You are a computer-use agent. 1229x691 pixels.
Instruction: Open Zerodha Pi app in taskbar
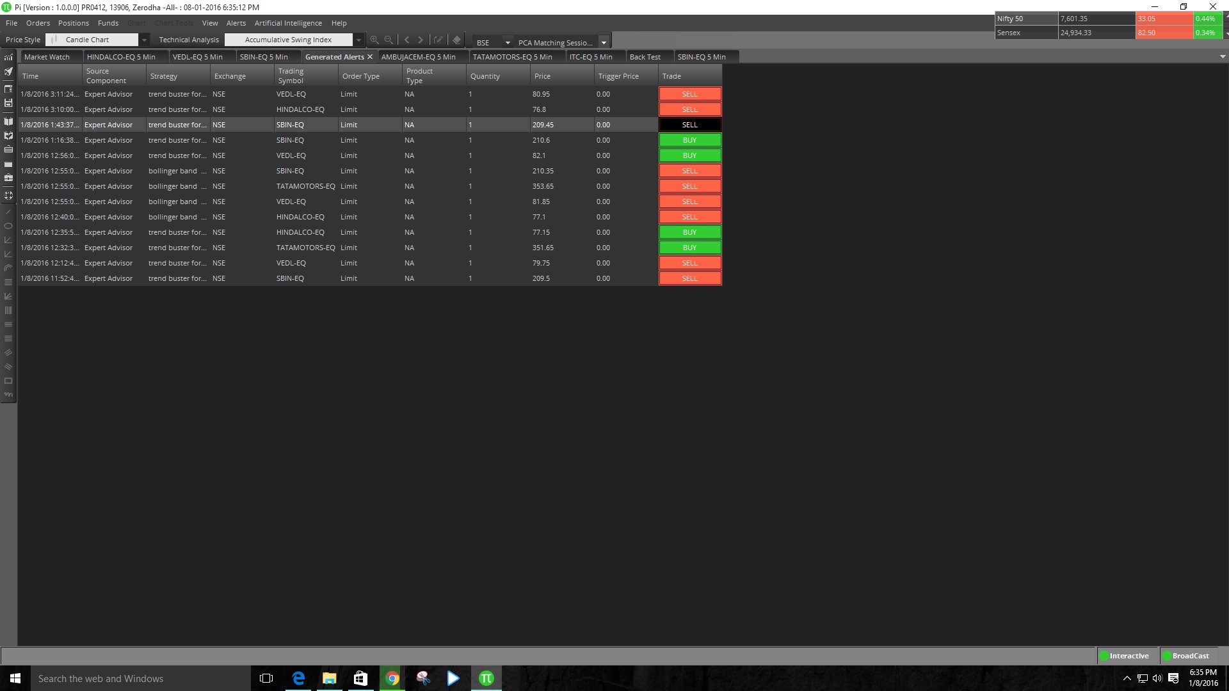(x=486, y=678)
